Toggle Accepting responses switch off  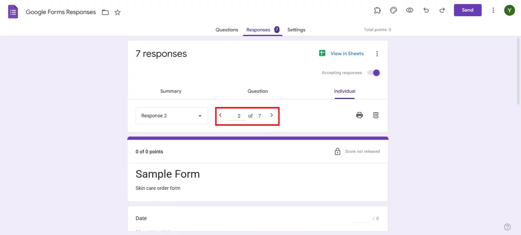point(373,73)
